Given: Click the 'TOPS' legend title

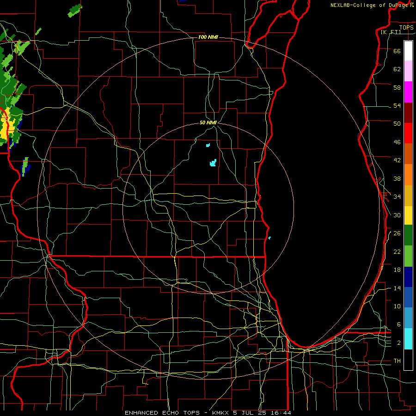Looking at the screenshot, I should pyautogui.click(x=406, y=27).
